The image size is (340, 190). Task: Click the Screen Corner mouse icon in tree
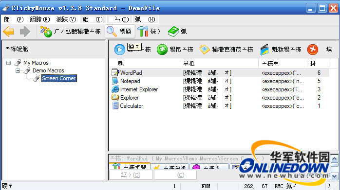36,78
